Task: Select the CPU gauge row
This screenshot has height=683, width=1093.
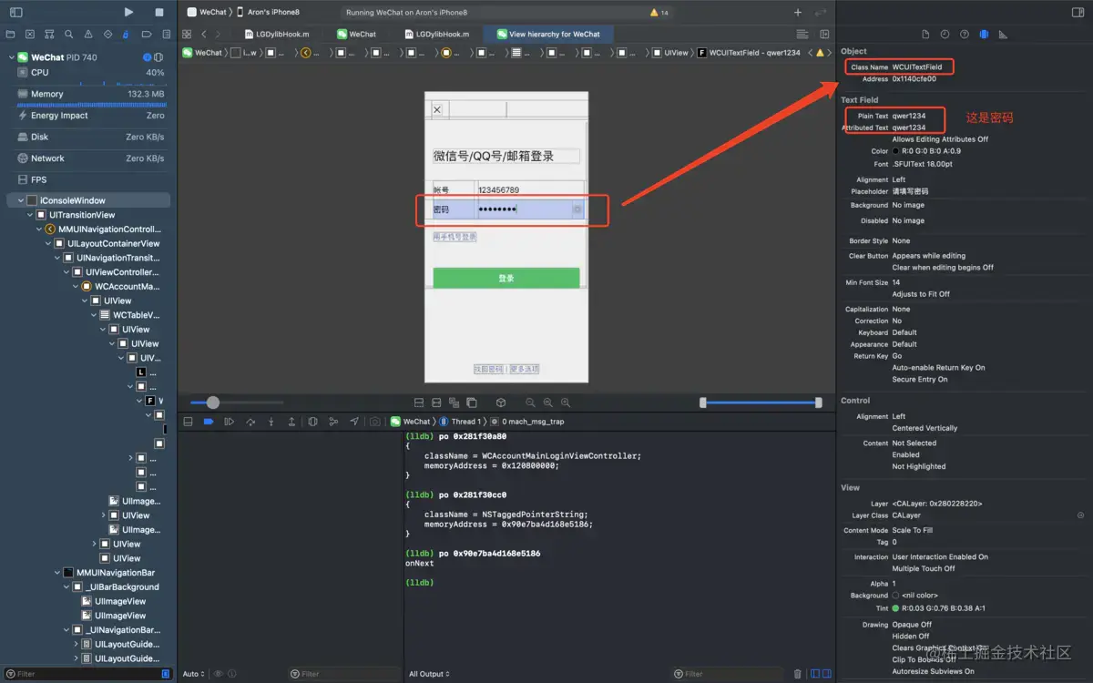Action: [89, 72]
